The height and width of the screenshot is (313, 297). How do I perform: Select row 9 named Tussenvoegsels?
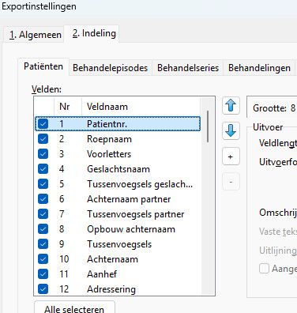coord(118,244)
